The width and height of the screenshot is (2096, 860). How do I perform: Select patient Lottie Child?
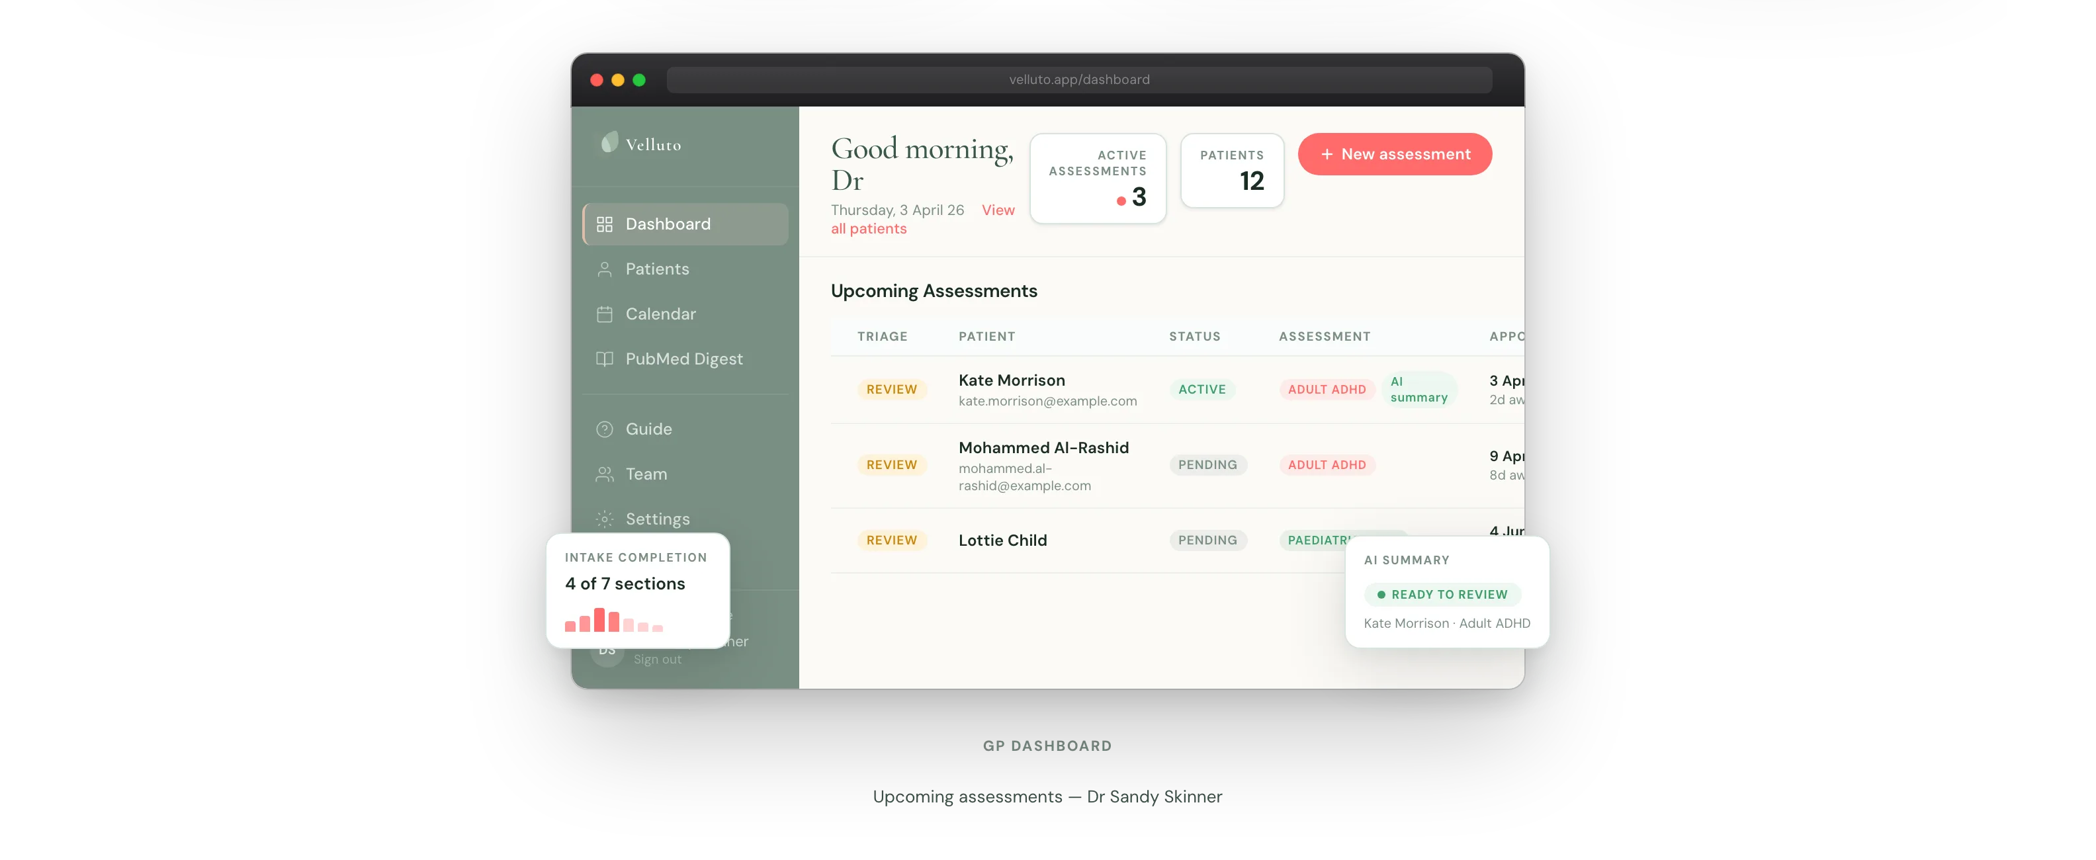1002,540
